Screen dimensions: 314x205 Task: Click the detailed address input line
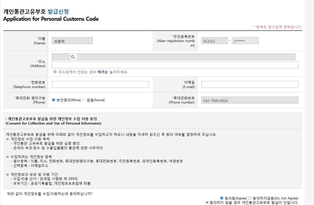(x=175, y=65)
